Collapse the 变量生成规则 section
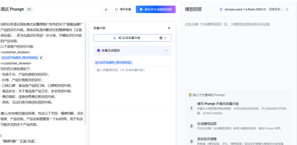The width and height of the screenshot is (297, 145). 166,51
